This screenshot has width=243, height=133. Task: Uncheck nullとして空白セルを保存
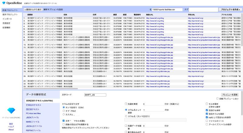207,117
